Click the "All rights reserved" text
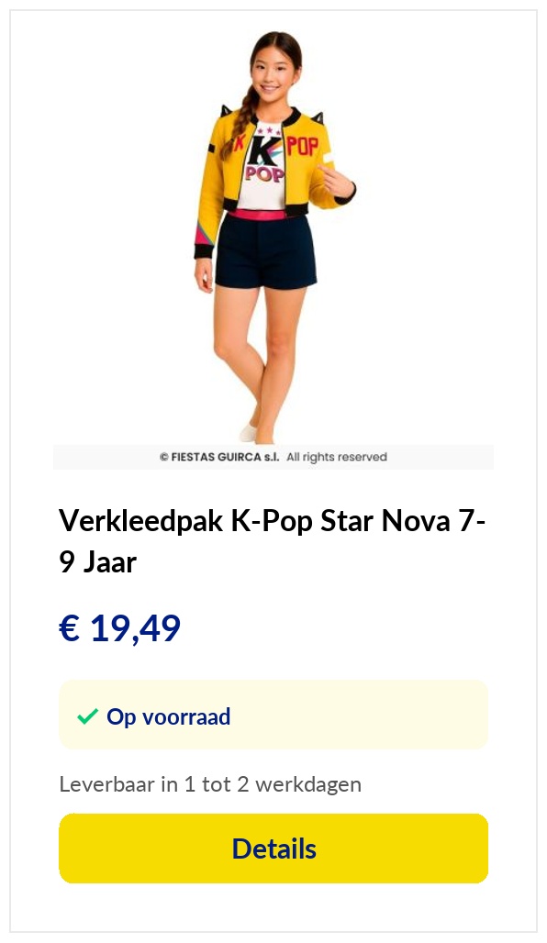This screenshot has height=943, width=547. [337, 457]
